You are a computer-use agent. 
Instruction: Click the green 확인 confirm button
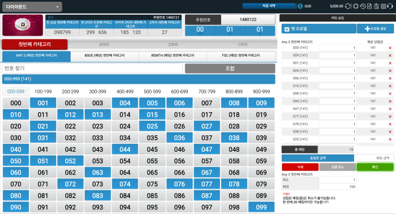(x=375, y=167)
